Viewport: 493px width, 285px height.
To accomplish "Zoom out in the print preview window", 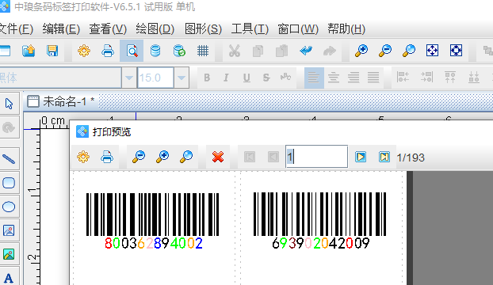I will (139, 157).
